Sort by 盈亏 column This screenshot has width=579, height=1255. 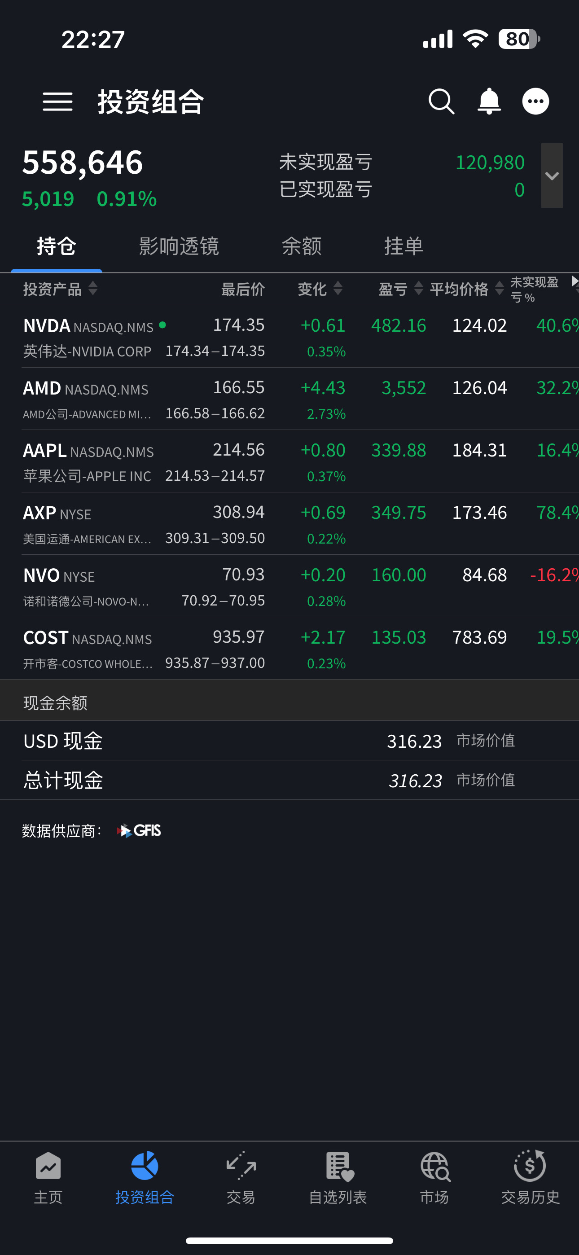click(401, 289)
